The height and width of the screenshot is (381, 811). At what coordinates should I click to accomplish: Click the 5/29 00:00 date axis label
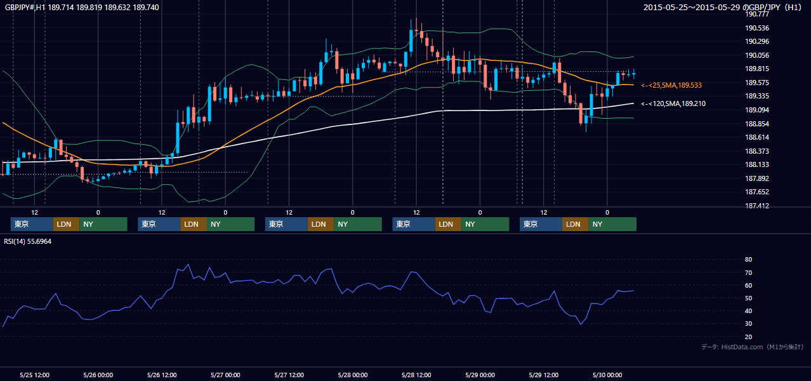click(480, 375)
